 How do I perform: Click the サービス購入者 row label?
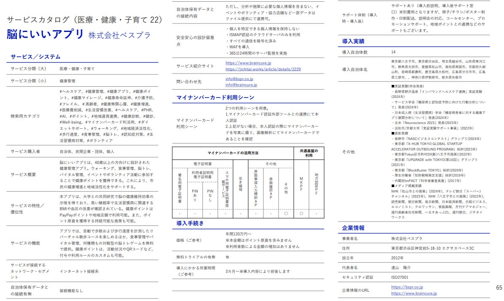point(25,151)
